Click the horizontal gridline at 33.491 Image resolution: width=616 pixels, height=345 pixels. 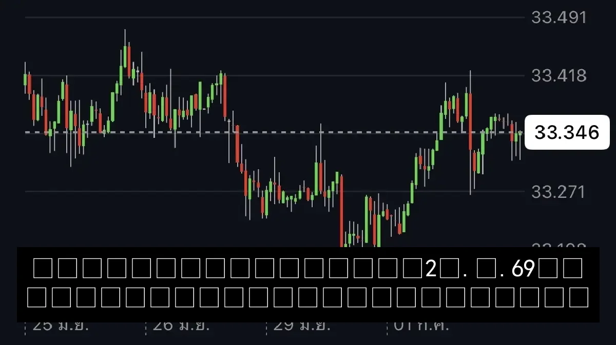click(x=276, y=17)
